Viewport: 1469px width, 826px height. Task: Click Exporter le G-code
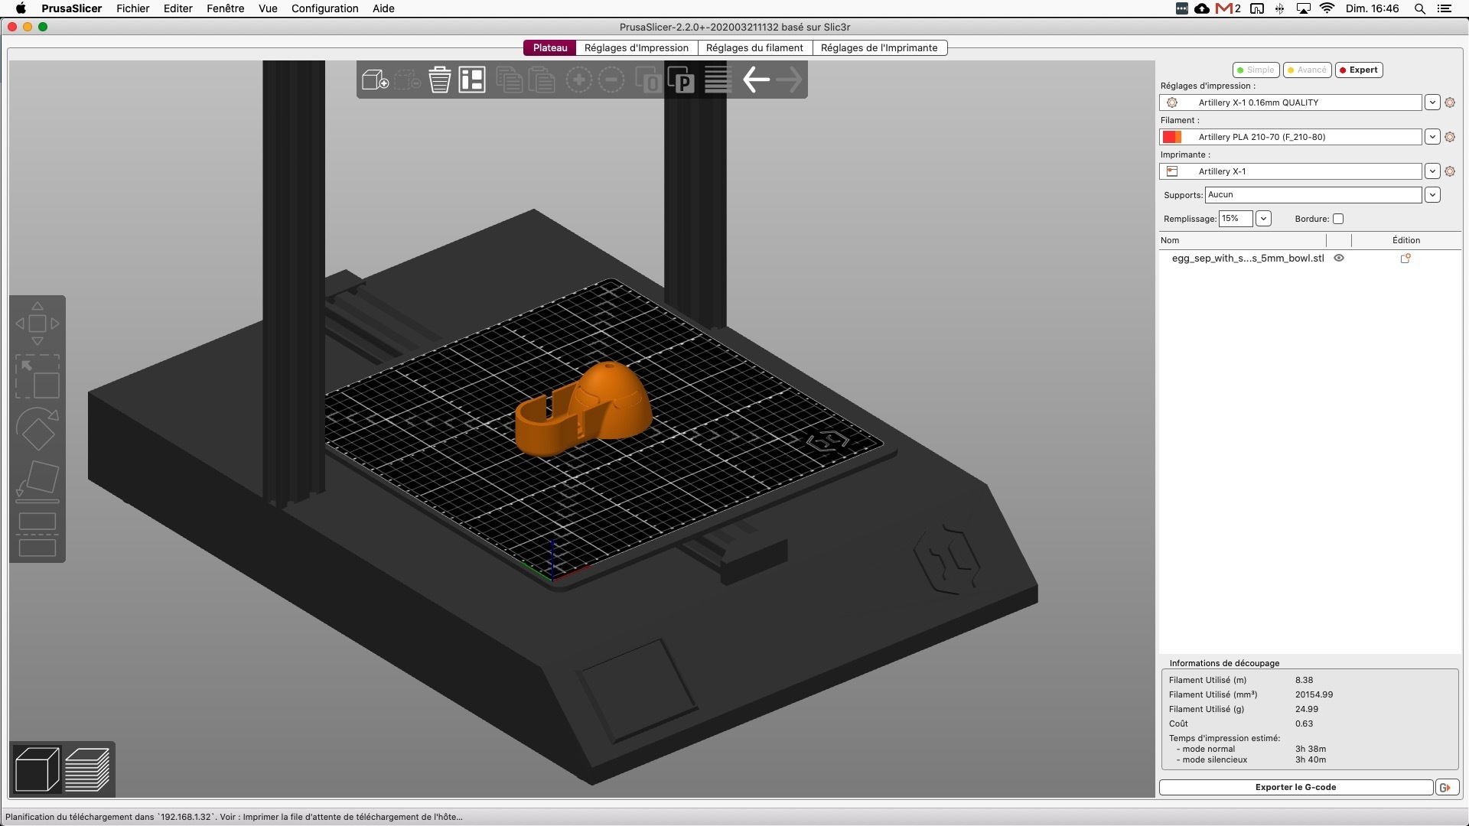click(1296, 787)
